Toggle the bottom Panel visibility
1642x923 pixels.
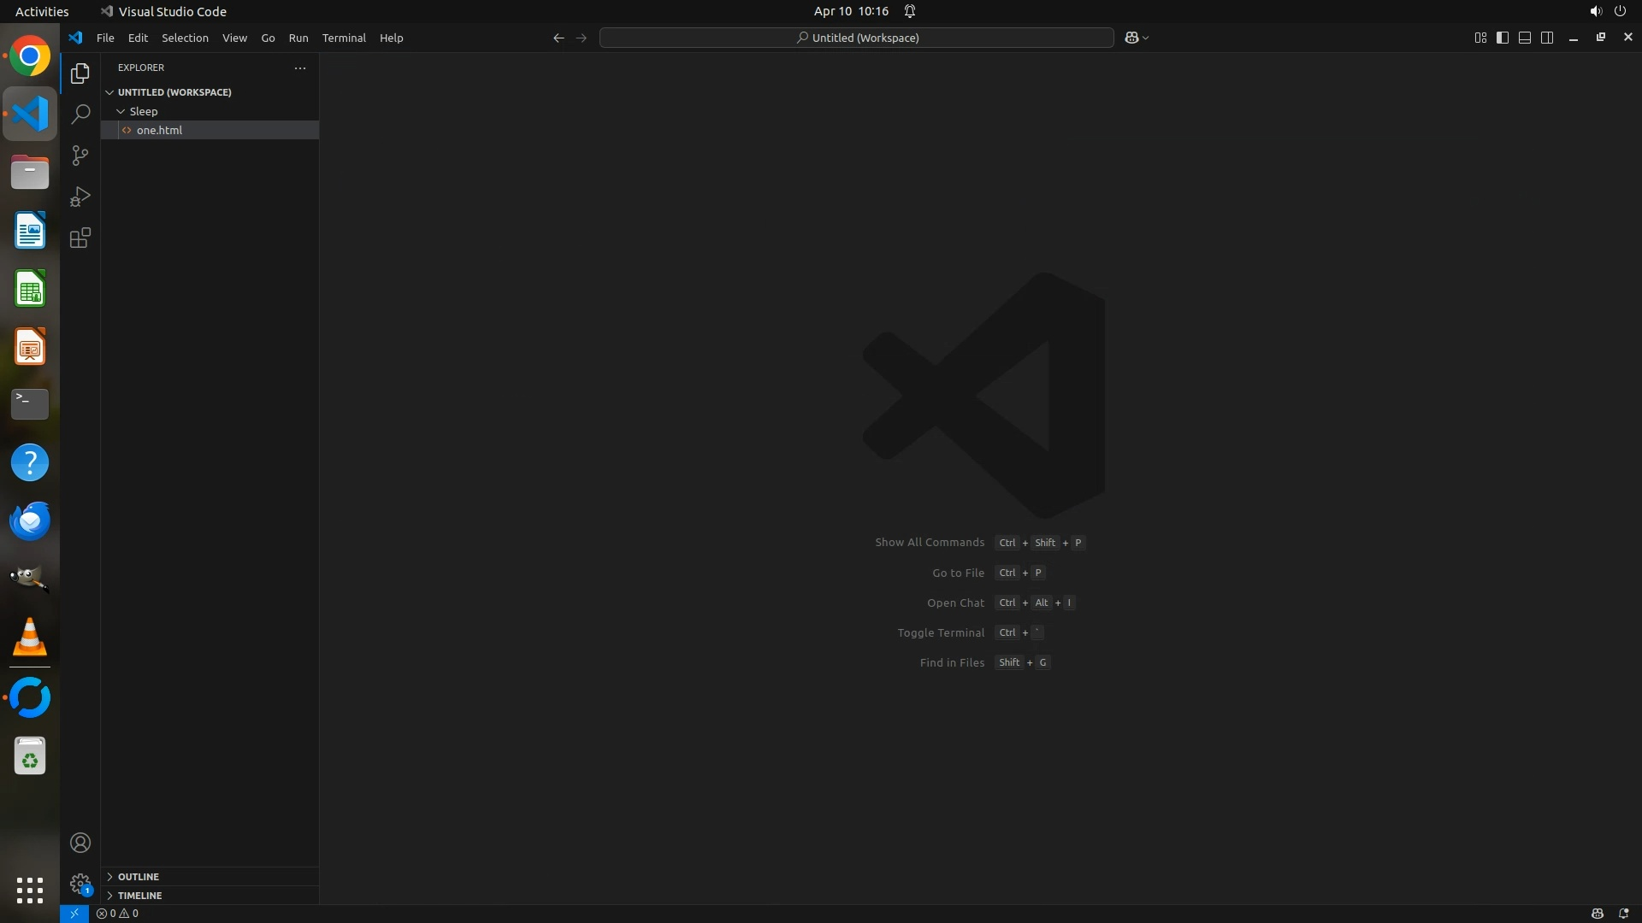coord(1525,38)
